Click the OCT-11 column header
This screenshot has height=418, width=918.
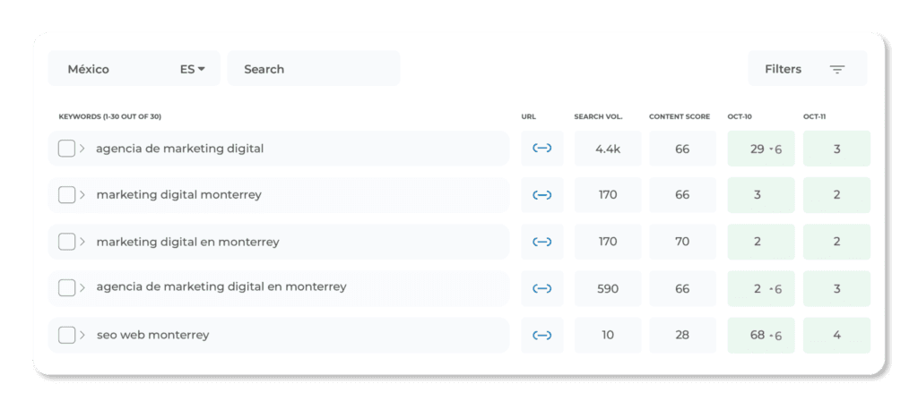[815, 117]
